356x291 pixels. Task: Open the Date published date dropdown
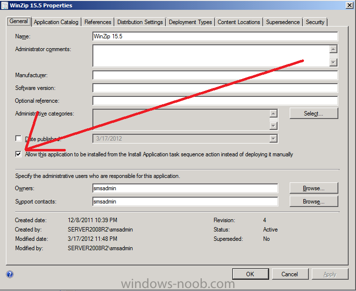[x=274, y=139]
